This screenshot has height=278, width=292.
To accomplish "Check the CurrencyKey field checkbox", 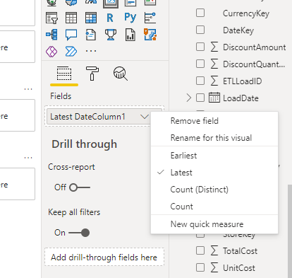I will click(x=200, y=13).
